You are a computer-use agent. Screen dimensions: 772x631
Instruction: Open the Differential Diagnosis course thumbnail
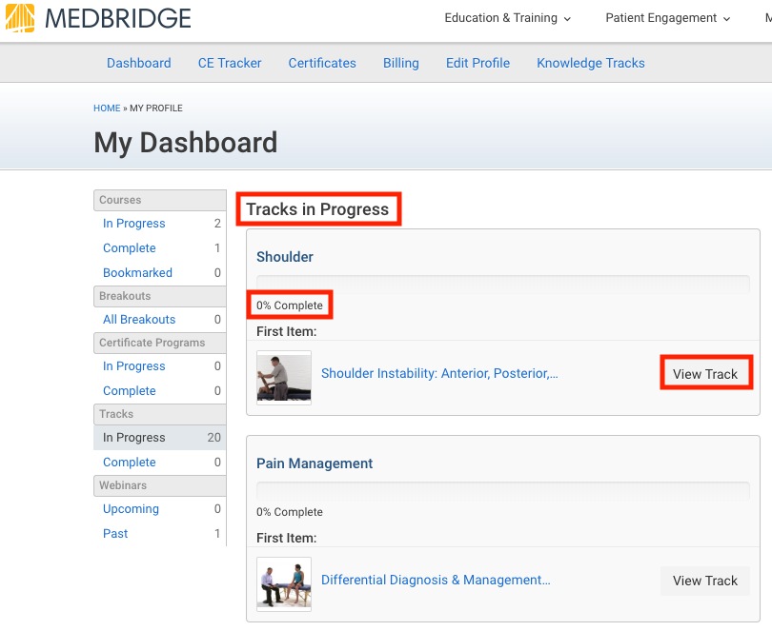(284, 584)
